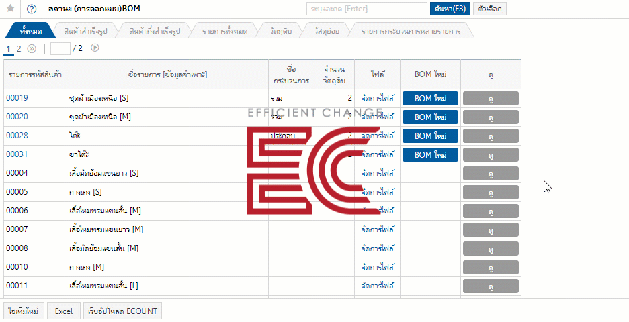Click ดู button for row 00004
This screenshot has height=322, width=629.
point(491,174)
